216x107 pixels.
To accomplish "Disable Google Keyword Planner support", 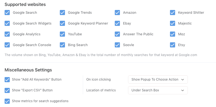I will pyautogui.click(x=62, y=23).
